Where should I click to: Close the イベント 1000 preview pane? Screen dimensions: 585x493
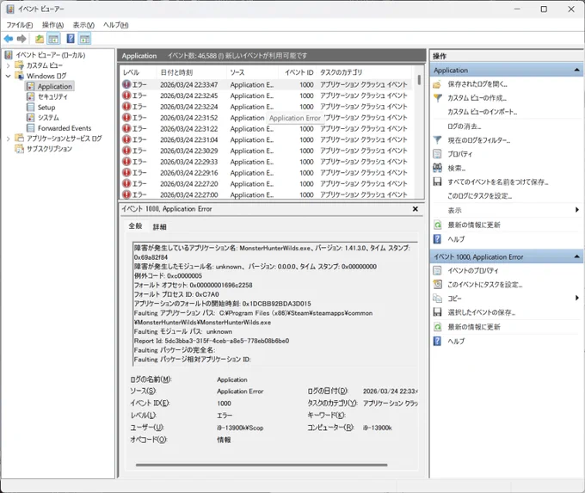point(416,209)
